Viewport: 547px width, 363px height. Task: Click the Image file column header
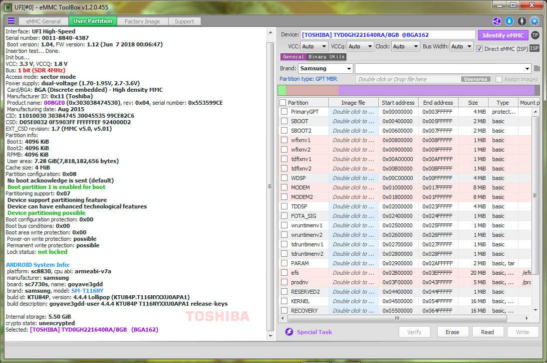point(353,102)
